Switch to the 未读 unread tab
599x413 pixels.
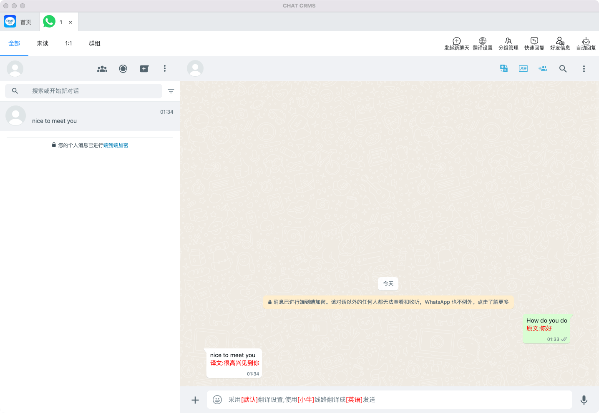43,43
